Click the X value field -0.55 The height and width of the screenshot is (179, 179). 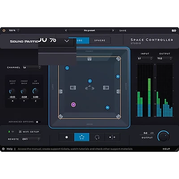(13, 97)
